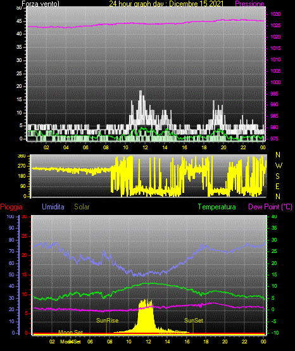Click the 975 pressure scale value
This screenshot has height=351, width=295.
pos(274,139)
